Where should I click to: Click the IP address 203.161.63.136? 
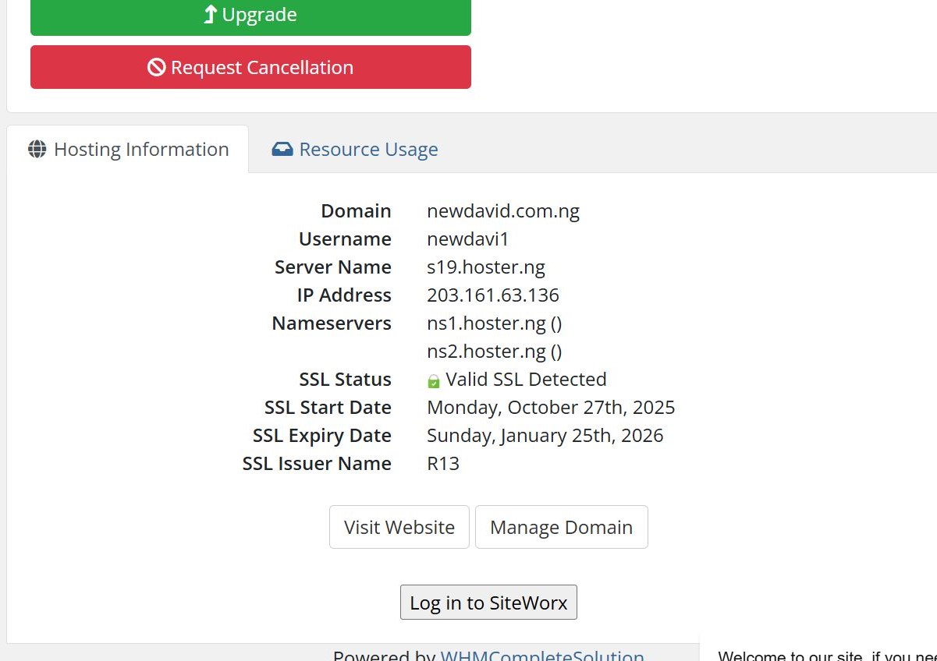[x=493, y=295]
